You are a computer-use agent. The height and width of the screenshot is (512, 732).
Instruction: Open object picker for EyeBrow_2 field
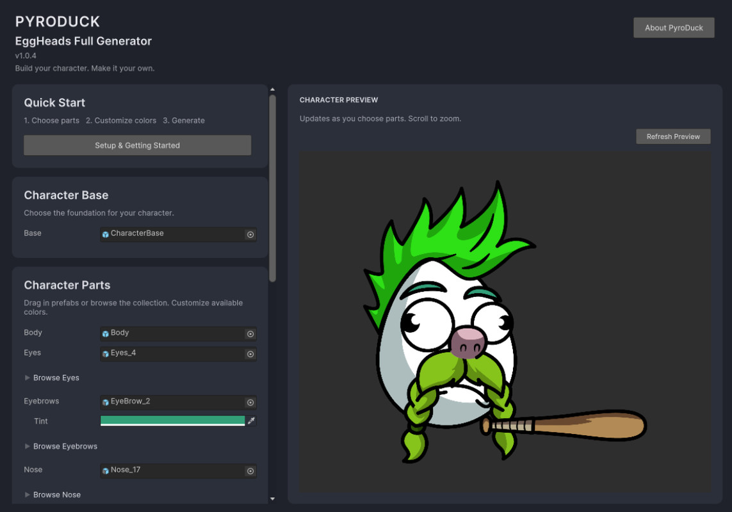(250, 403)
